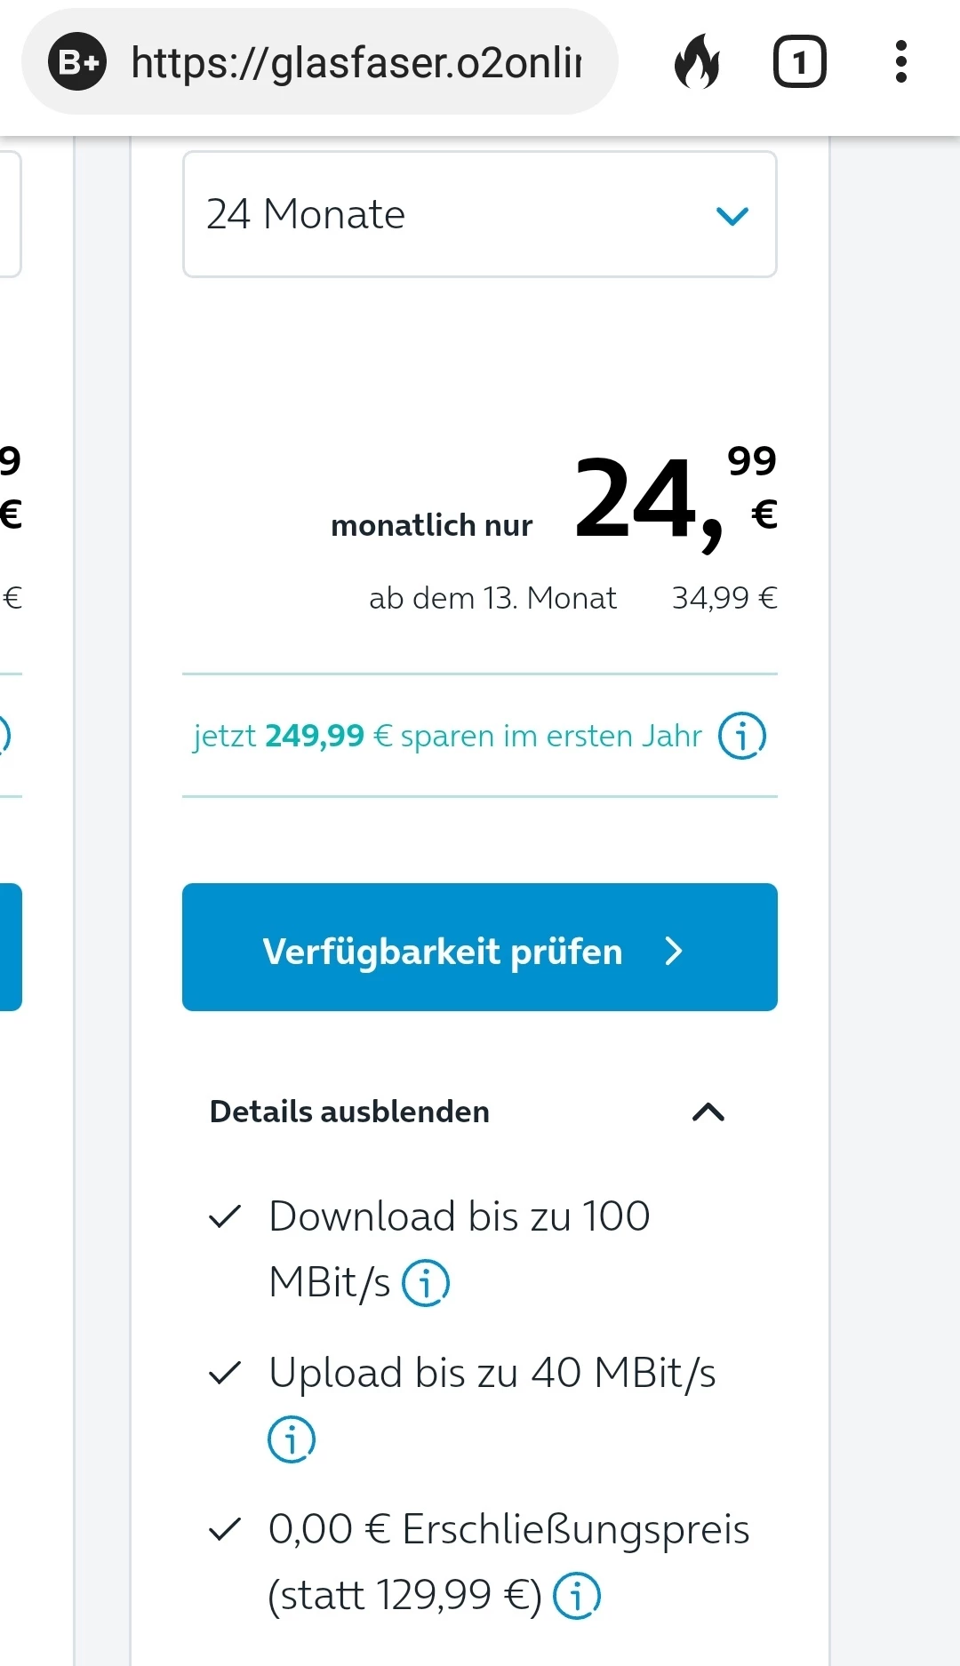Collapse details using the up chevron
The width and height of the screenshot is (960, 1666).
[708, 1112]
